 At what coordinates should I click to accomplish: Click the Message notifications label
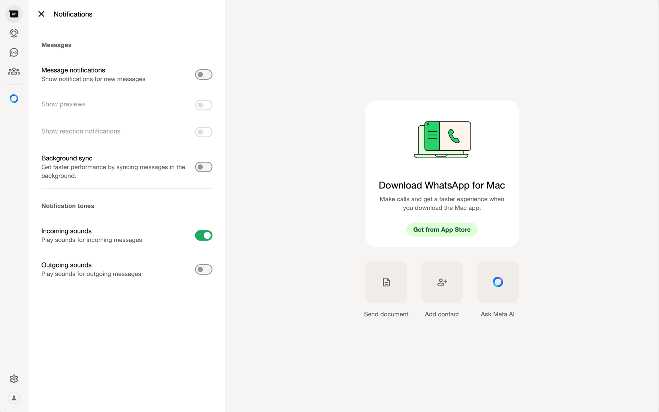(73, 70)
